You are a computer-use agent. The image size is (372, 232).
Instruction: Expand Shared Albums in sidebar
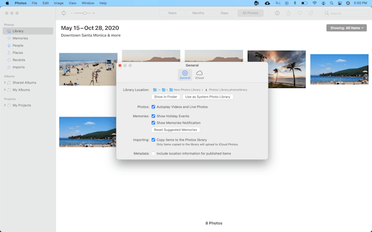click(5, 82)
